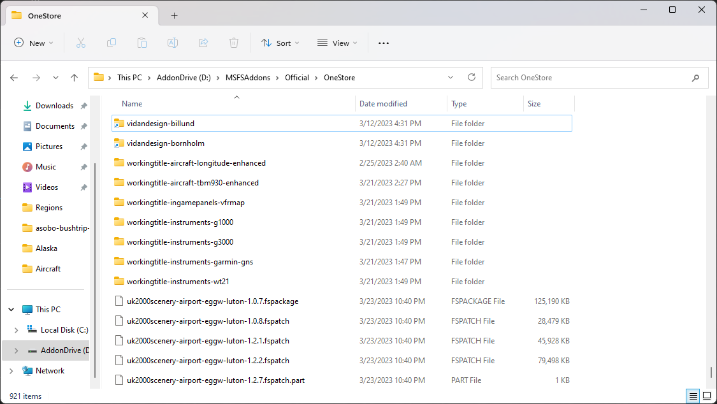The width and height of the screenshot is (717, 404).
Task: Click the search magnifier icon
Action: (695, 78)
